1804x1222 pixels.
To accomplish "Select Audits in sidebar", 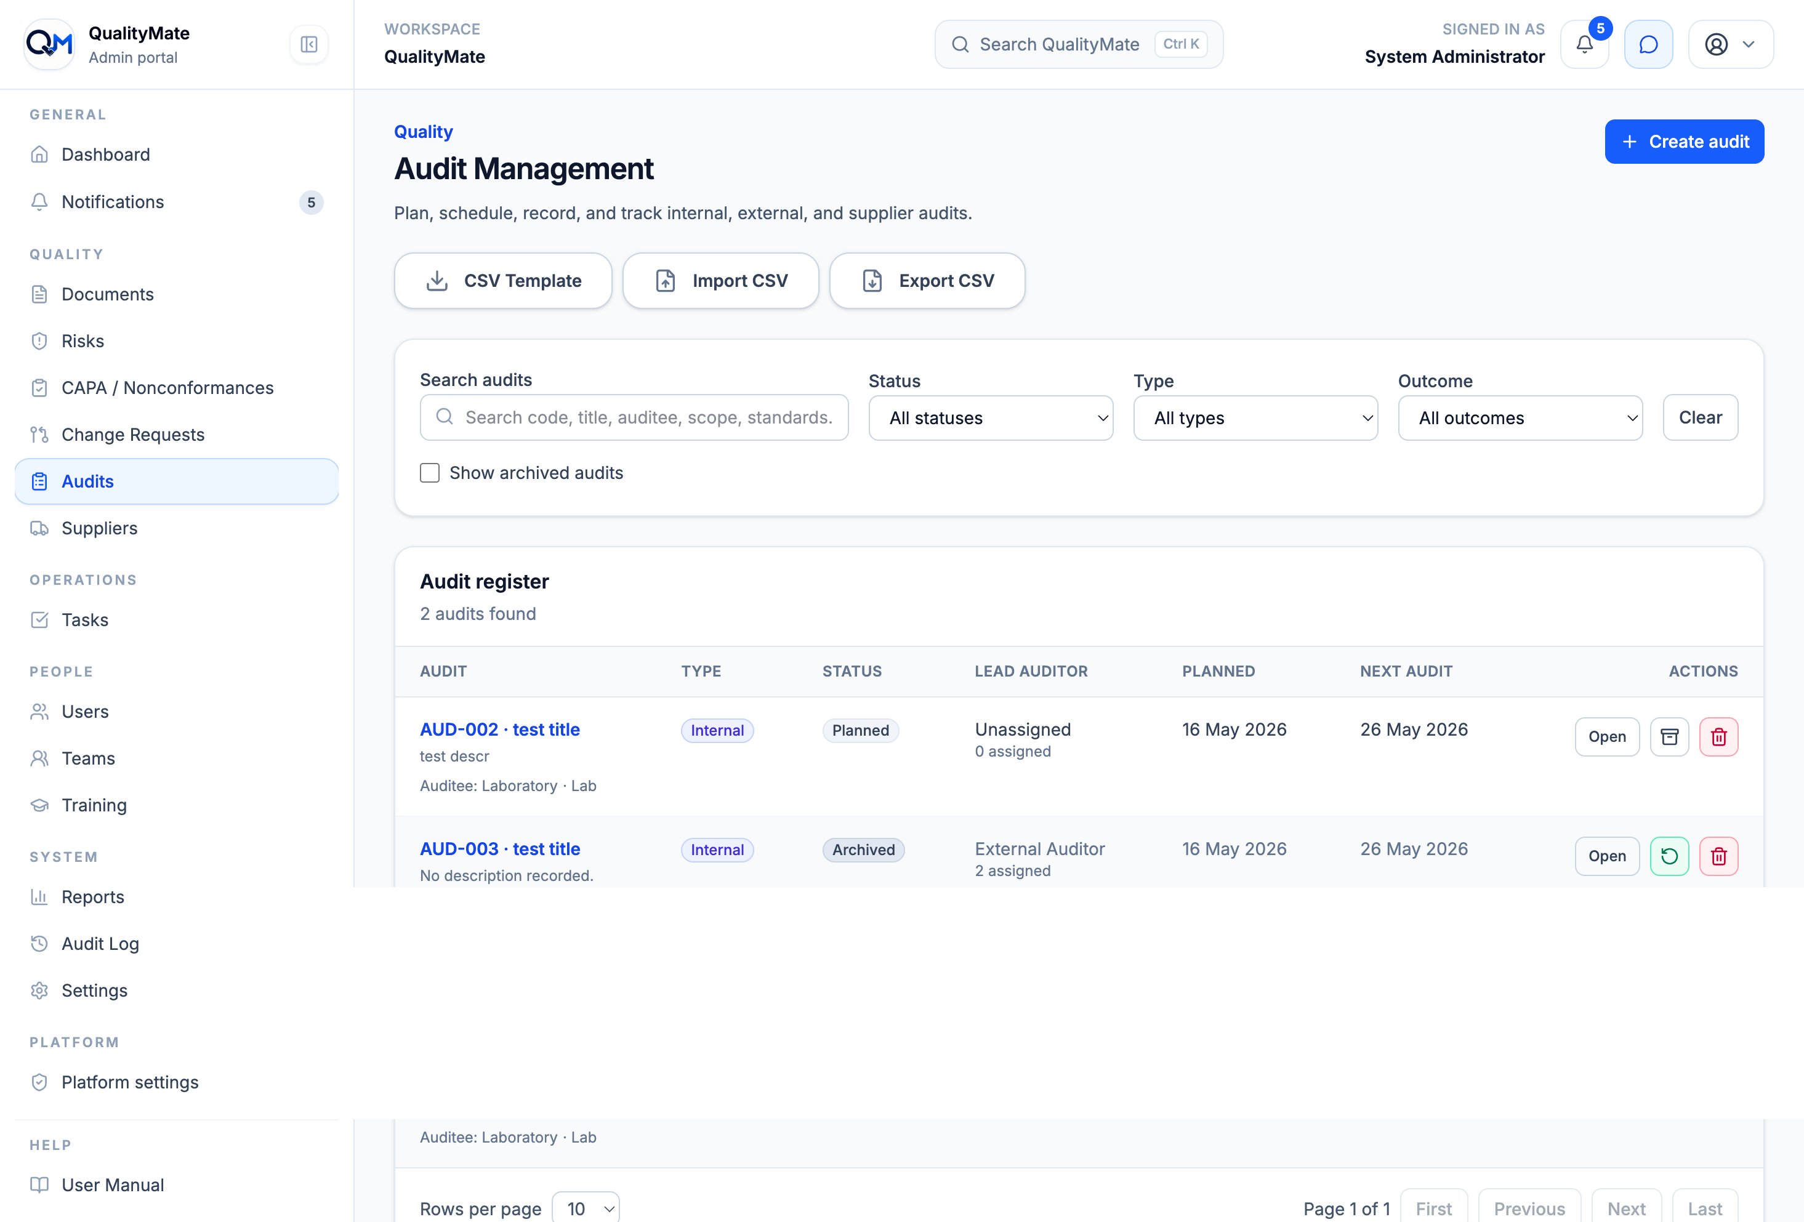I will coord(176,481).
